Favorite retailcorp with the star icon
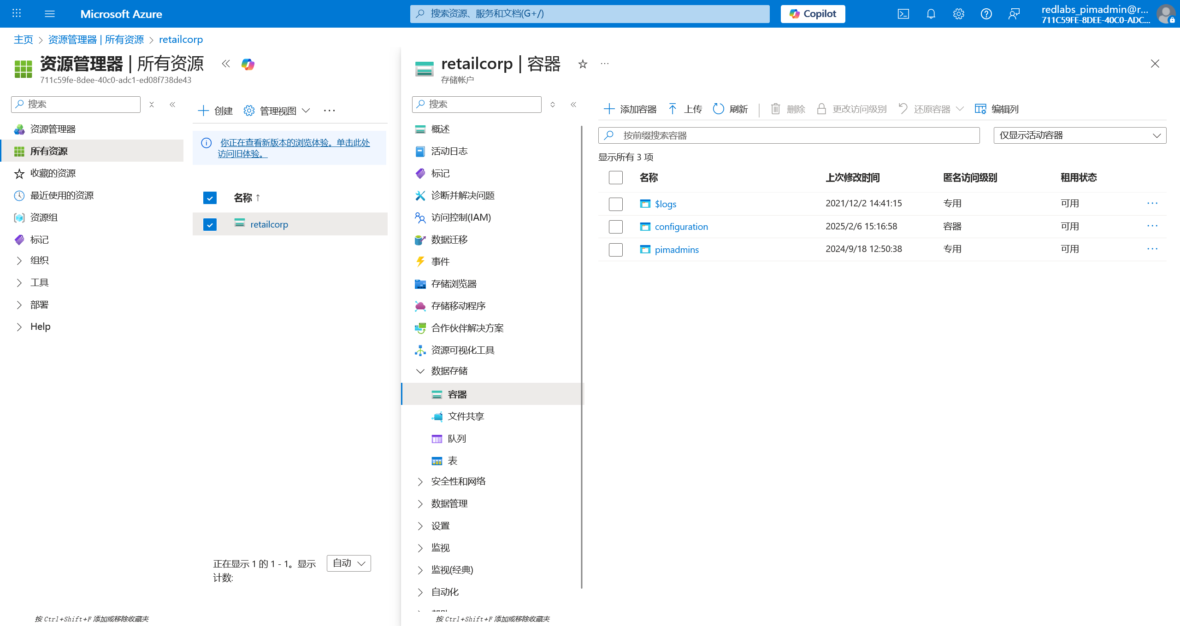 pyautogui.click(x=583, y=64)
